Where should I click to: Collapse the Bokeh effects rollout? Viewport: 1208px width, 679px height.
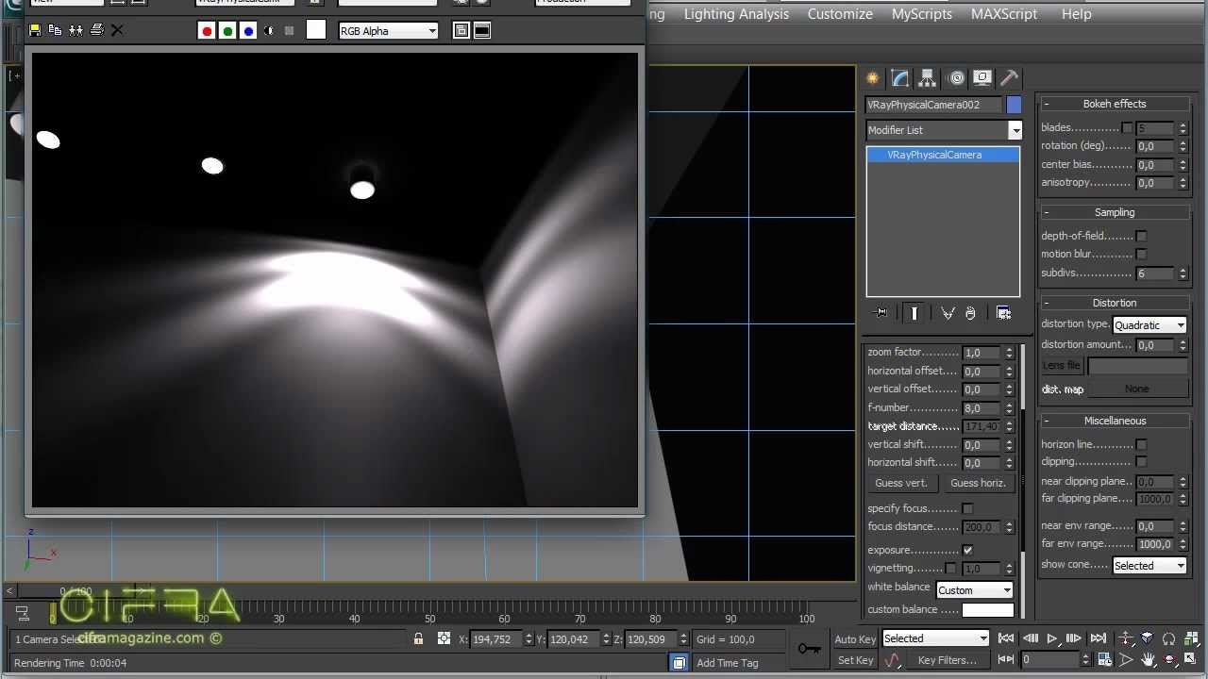coord(1114,104)
